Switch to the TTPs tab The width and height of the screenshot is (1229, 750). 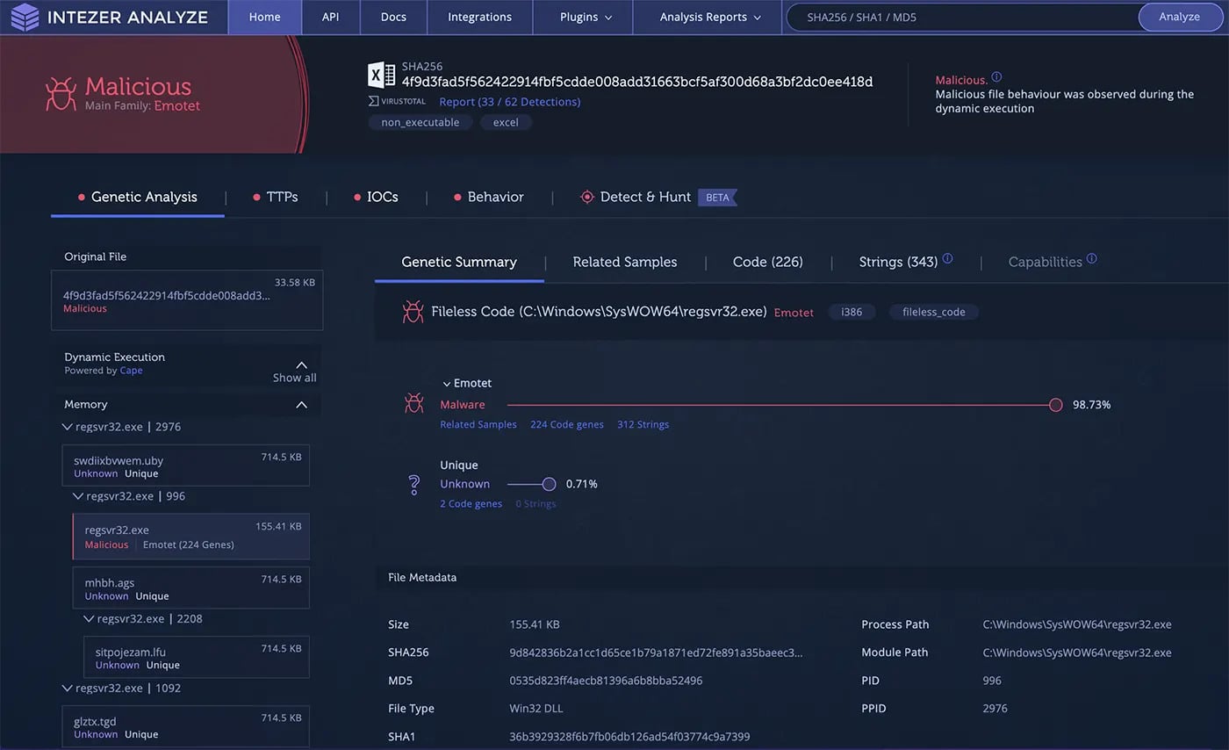click(276, 197)
